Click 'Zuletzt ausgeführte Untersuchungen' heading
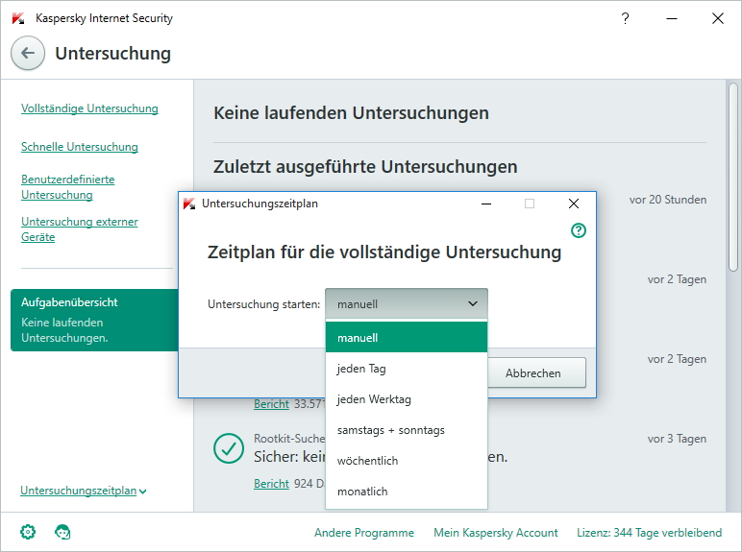The image size is (742, 552). point(365,166)
